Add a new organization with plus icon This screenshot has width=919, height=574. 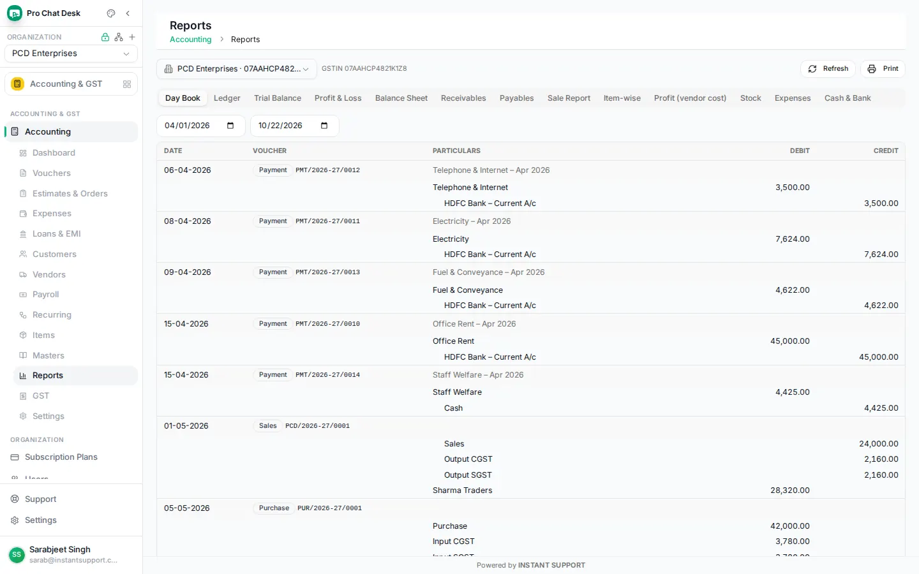(x=132, y=37)
